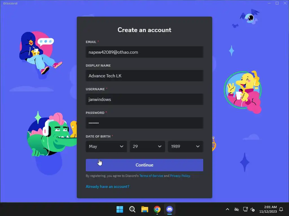Click the Continue button

coord(144,165)
